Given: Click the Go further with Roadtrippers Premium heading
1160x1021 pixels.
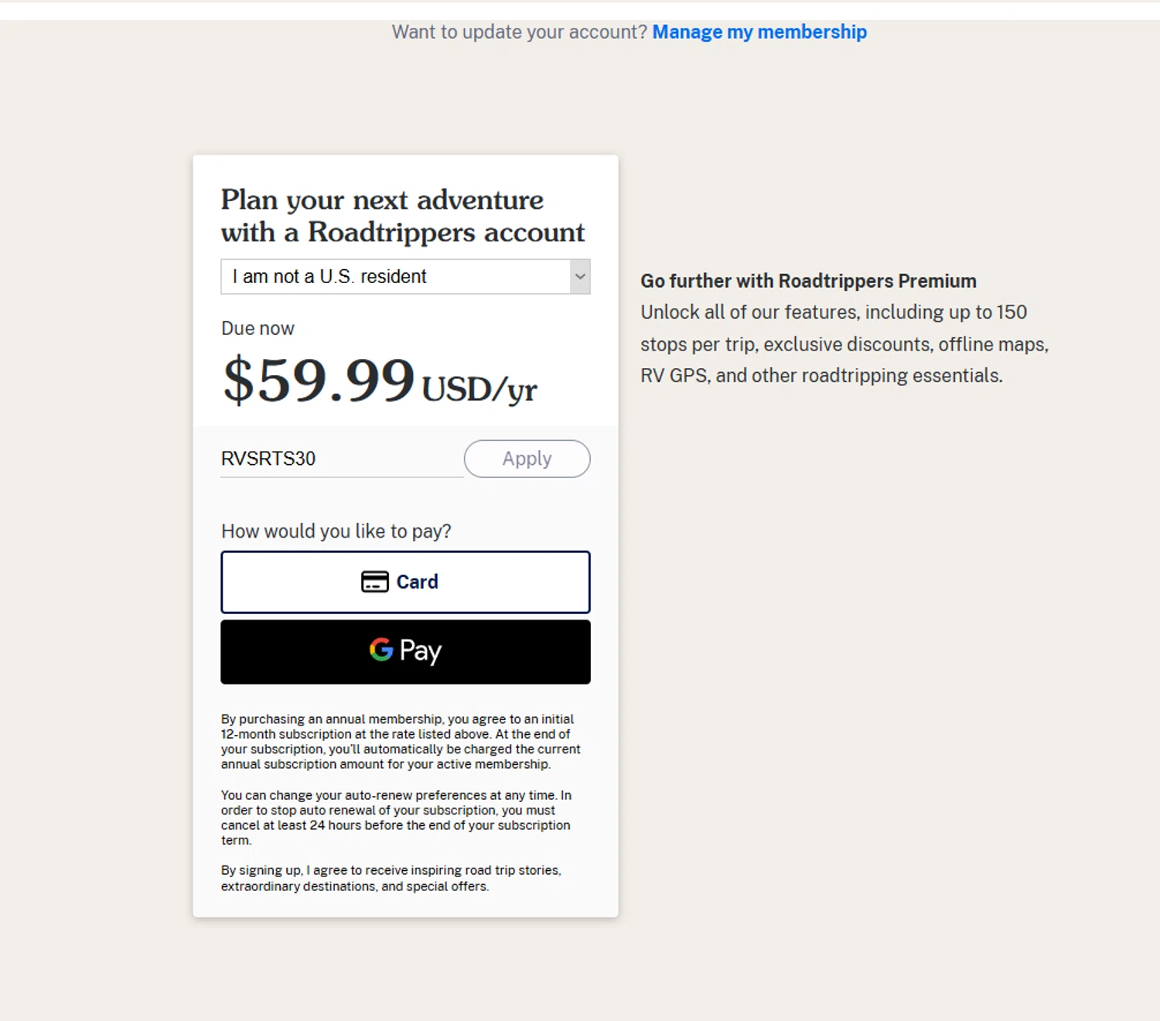Looking at the screenshot, I should click(x=808, y=281).
